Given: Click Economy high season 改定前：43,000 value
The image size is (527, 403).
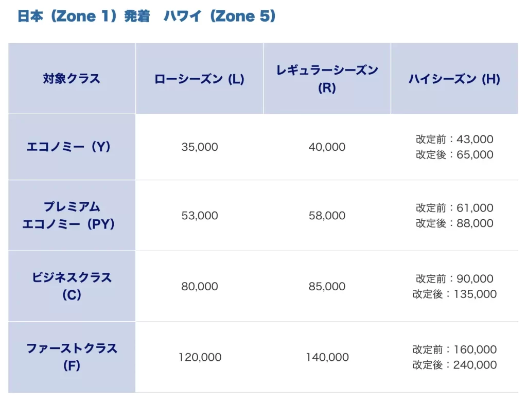Looking at the screenshot, I should (x=454, y=139).
